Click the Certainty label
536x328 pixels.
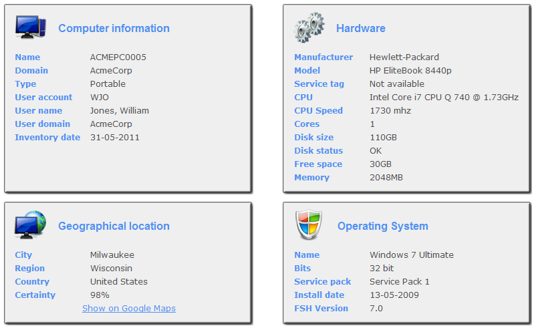[x=35, y=295]
